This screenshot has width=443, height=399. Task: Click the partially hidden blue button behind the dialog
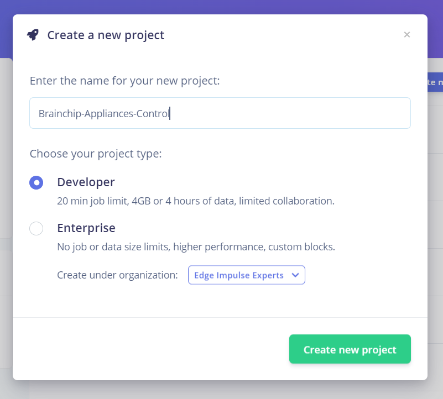click(435, 82)
